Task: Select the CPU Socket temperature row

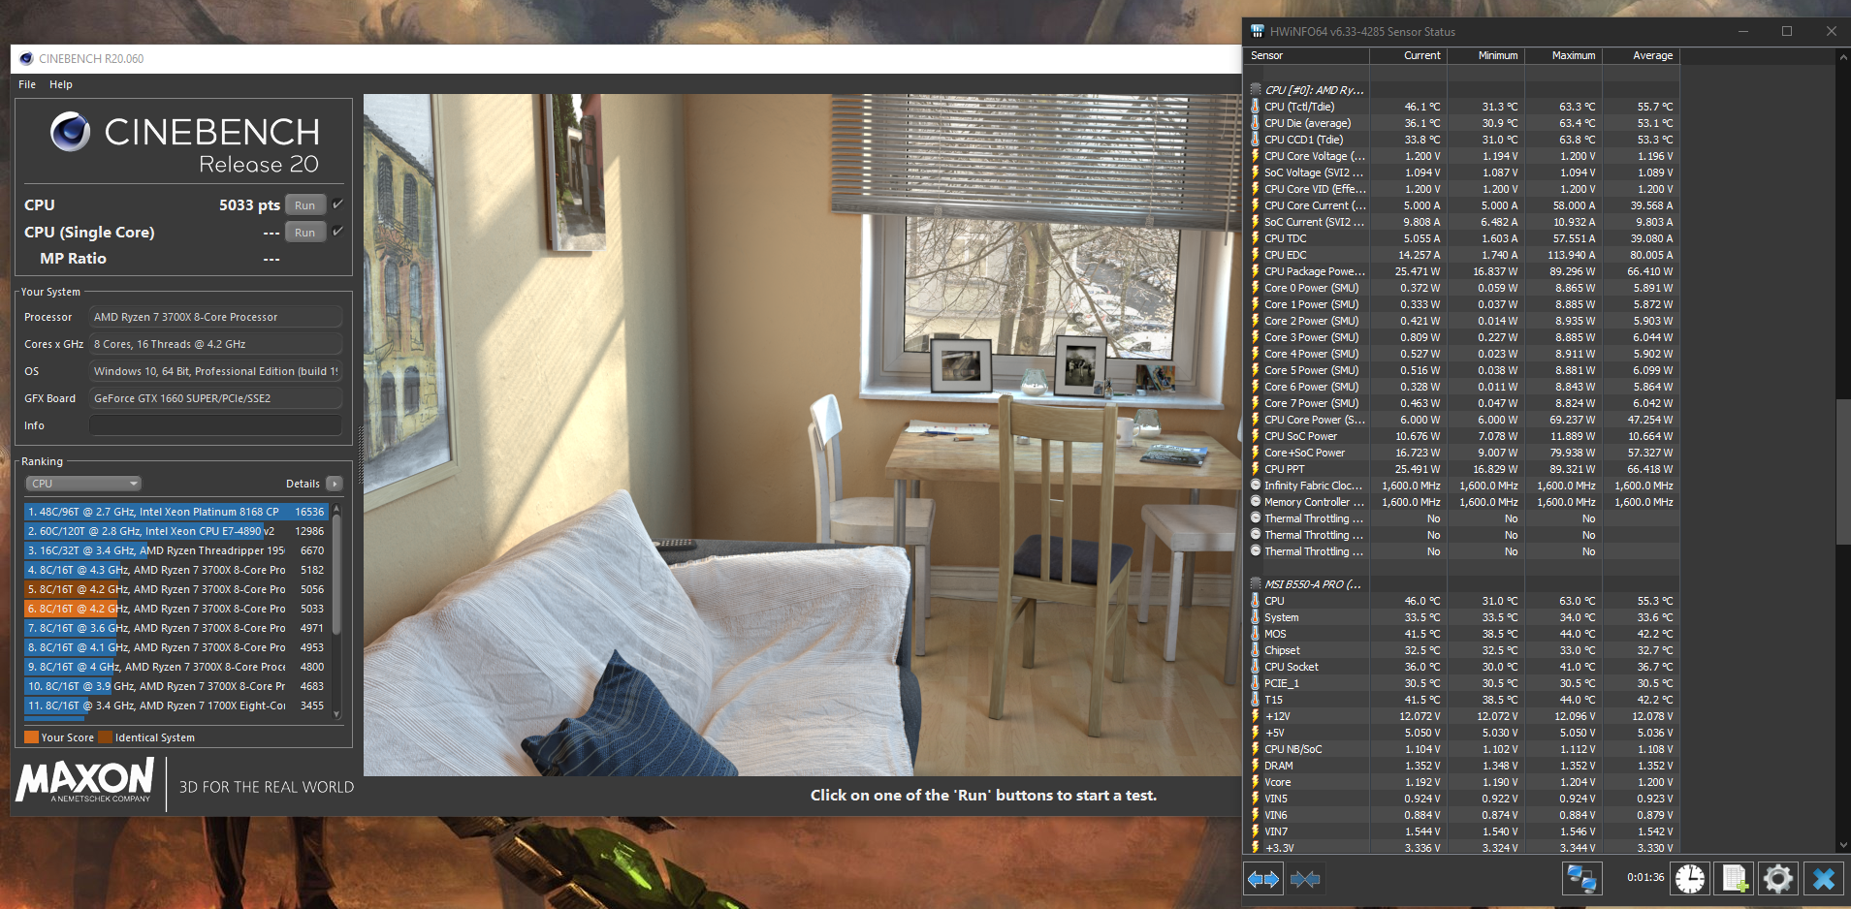Action: point(1462,667)
